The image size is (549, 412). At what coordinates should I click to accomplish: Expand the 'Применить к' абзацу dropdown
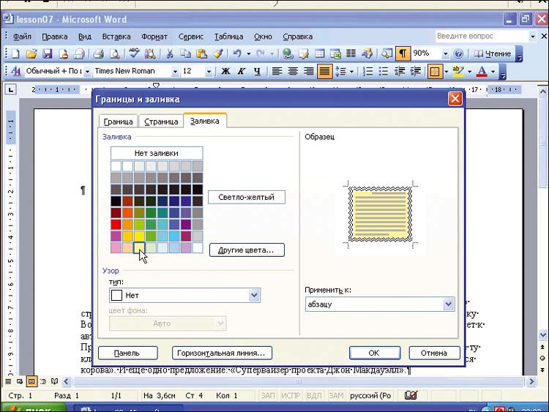click(448, 304)
